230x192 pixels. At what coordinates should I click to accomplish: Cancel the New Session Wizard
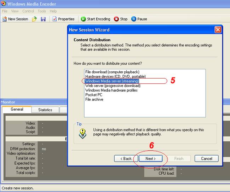tap(206, 159)
